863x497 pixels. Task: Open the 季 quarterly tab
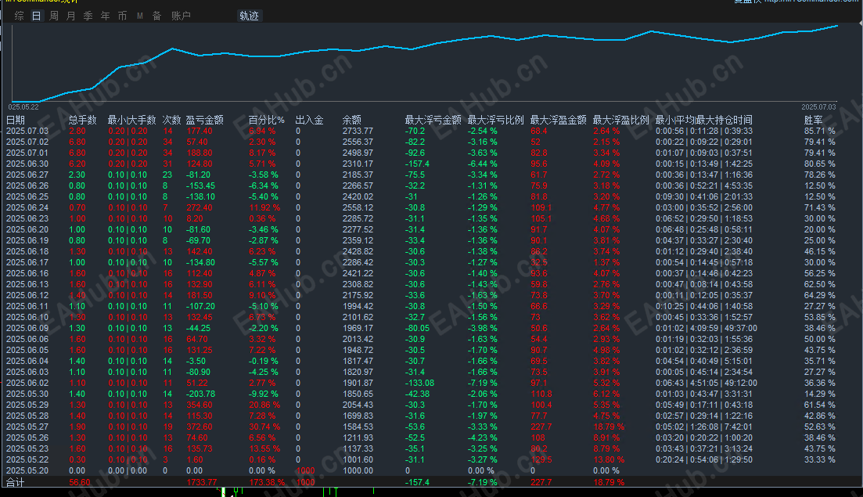pyautogui.click(x=88, y=16)
